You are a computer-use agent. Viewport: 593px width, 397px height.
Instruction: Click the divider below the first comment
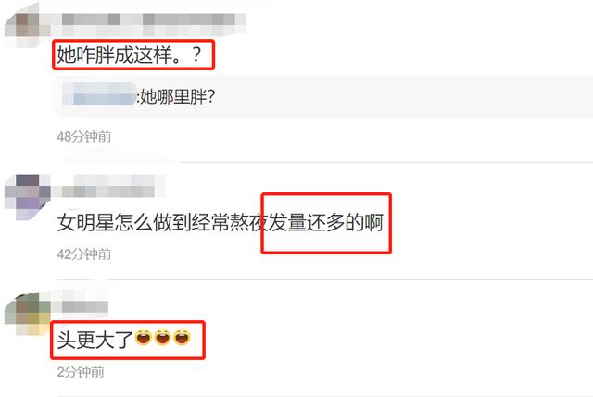click(325, 162)
